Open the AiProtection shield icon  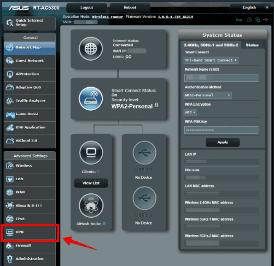tap(10, 74)
